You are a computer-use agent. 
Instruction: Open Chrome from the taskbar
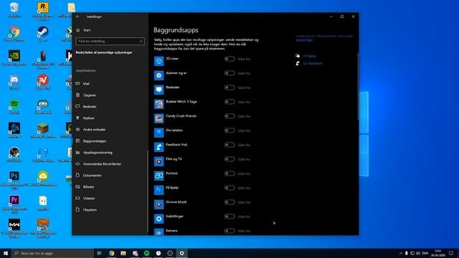pos(112,253)
